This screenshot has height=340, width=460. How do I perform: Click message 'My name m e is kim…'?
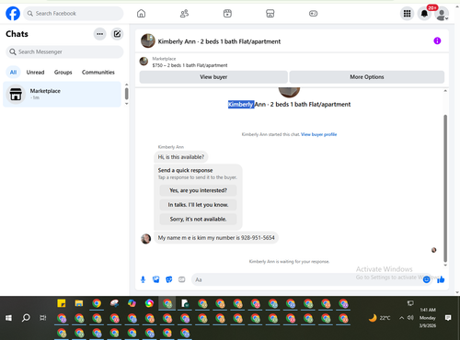[216, 238]
